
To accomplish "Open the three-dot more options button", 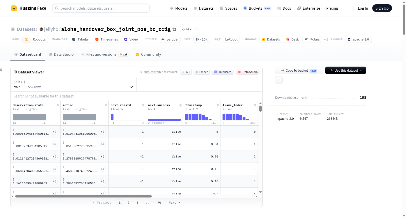I will pyautogui.click(x=279, y=80).
